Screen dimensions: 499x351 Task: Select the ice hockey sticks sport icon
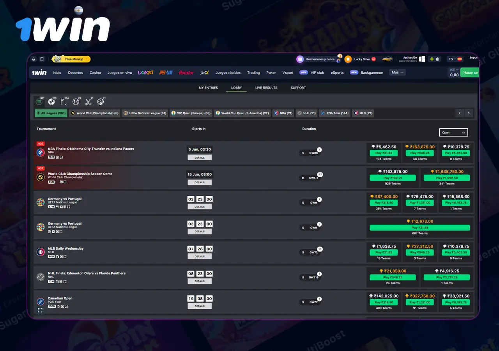coord(88,101)
